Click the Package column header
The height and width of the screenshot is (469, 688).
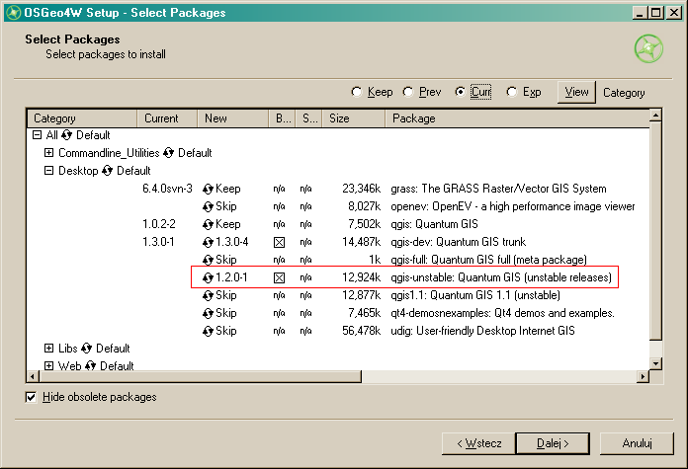[x=517, y=118]
